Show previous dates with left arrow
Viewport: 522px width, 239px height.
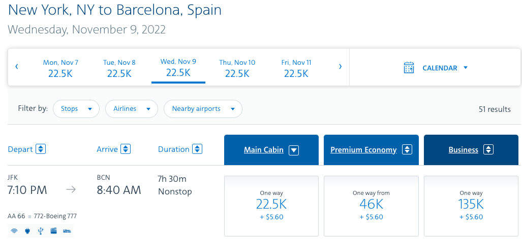pos(17,66)
